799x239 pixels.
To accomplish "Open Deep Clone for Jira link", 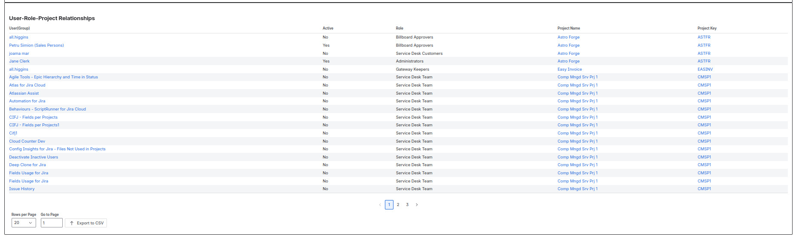I will 27,165.
